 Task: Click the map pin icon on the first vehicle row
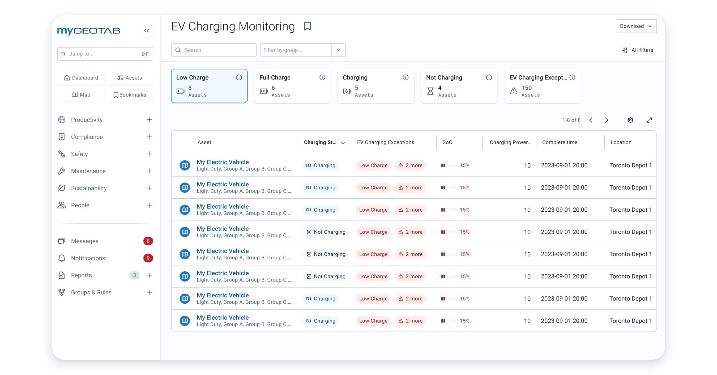coord(185,165)
